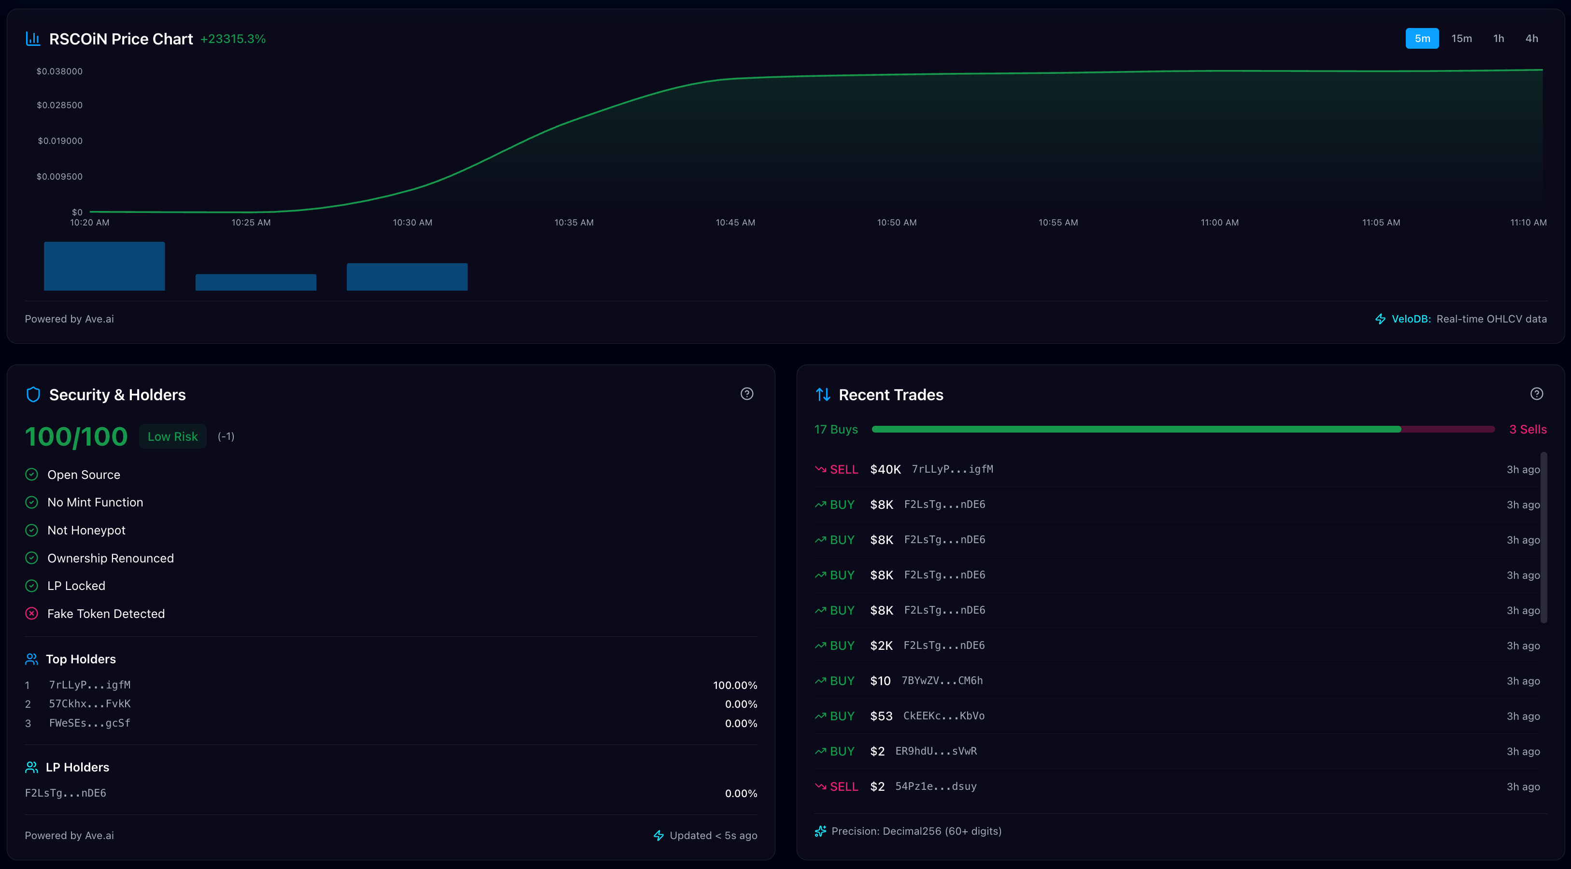1571x869 pixels.
Task: Click the precision icon next to Decimal256 label
Action: [x=820, y=830]
